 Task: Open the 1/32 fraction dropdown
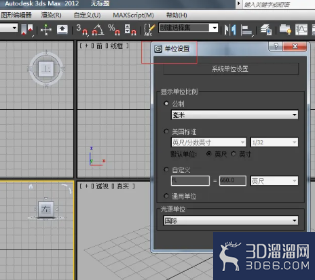274,142
